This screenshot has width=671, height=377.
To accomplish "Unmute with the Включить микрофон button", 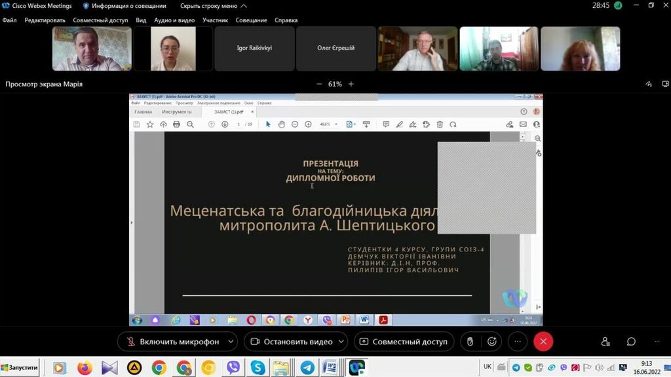I will 172,342.
